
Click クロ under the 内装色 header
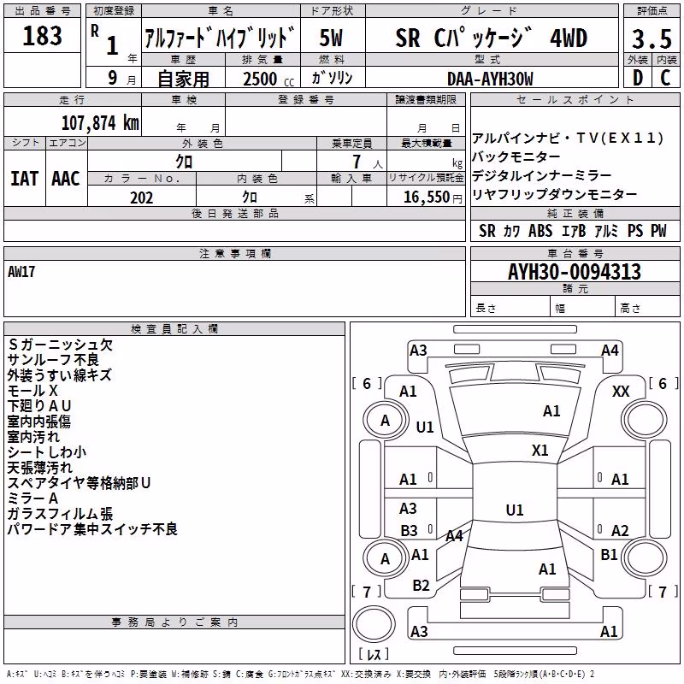pyautogui.click(x=250, y=198)
